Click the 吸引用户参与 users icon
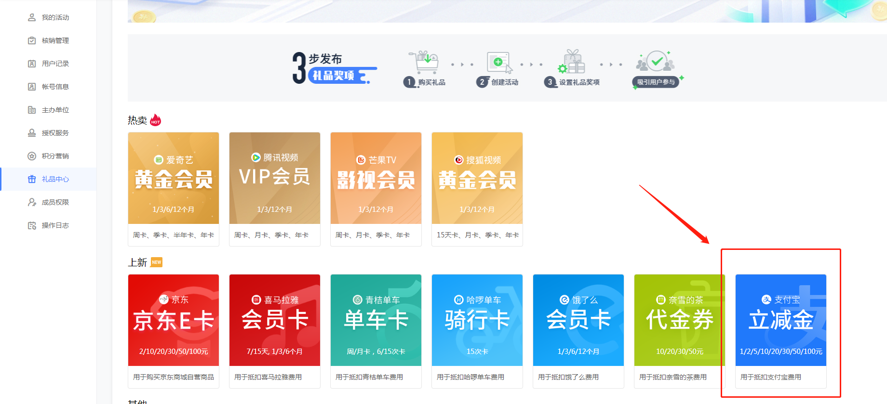 click(656, 62)
